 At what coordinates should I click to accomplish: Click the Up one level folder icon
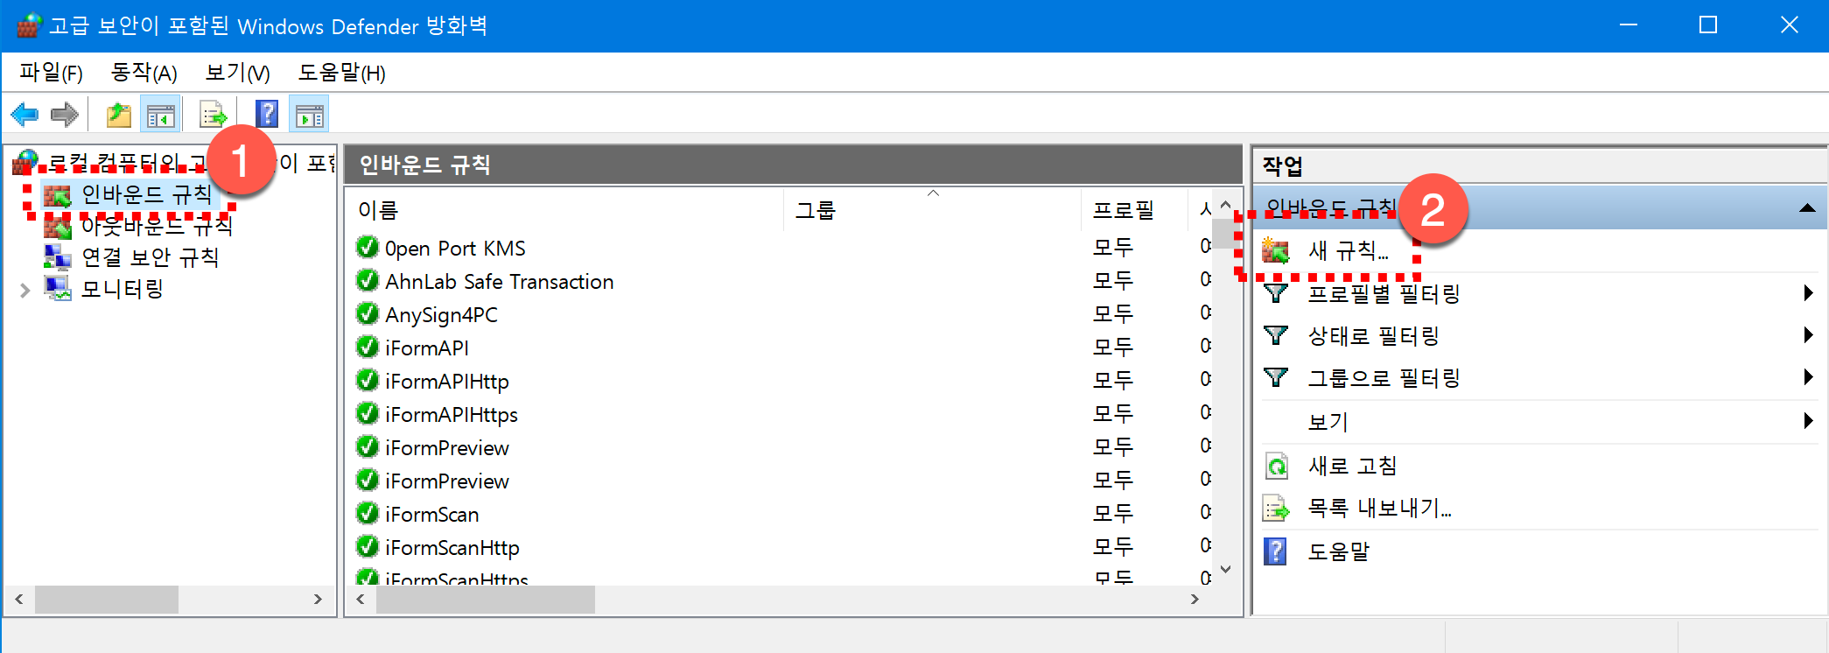click(x=119, y=115)
